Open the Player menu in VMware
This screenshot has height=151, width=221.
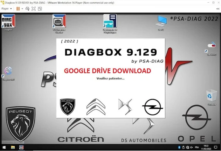(7, 9)
